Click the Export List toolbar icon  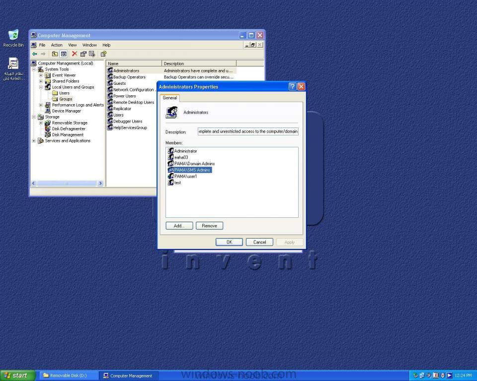(92, 54)
